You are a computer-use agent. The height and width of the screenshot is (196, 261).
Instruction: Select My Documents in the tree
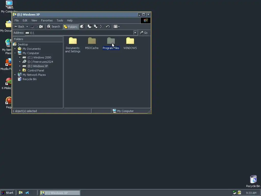point(32,49)
